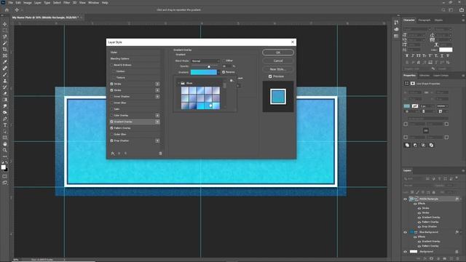This screenshot has height=262, width=466.
Task: Click the gradient preview swatch
Action: click(x=204, y=72)
